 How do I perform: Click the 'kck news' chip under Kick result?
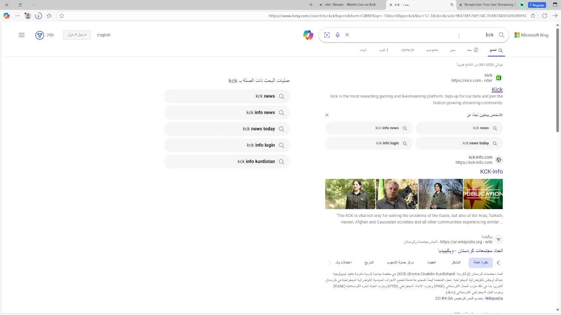(459, 128)
